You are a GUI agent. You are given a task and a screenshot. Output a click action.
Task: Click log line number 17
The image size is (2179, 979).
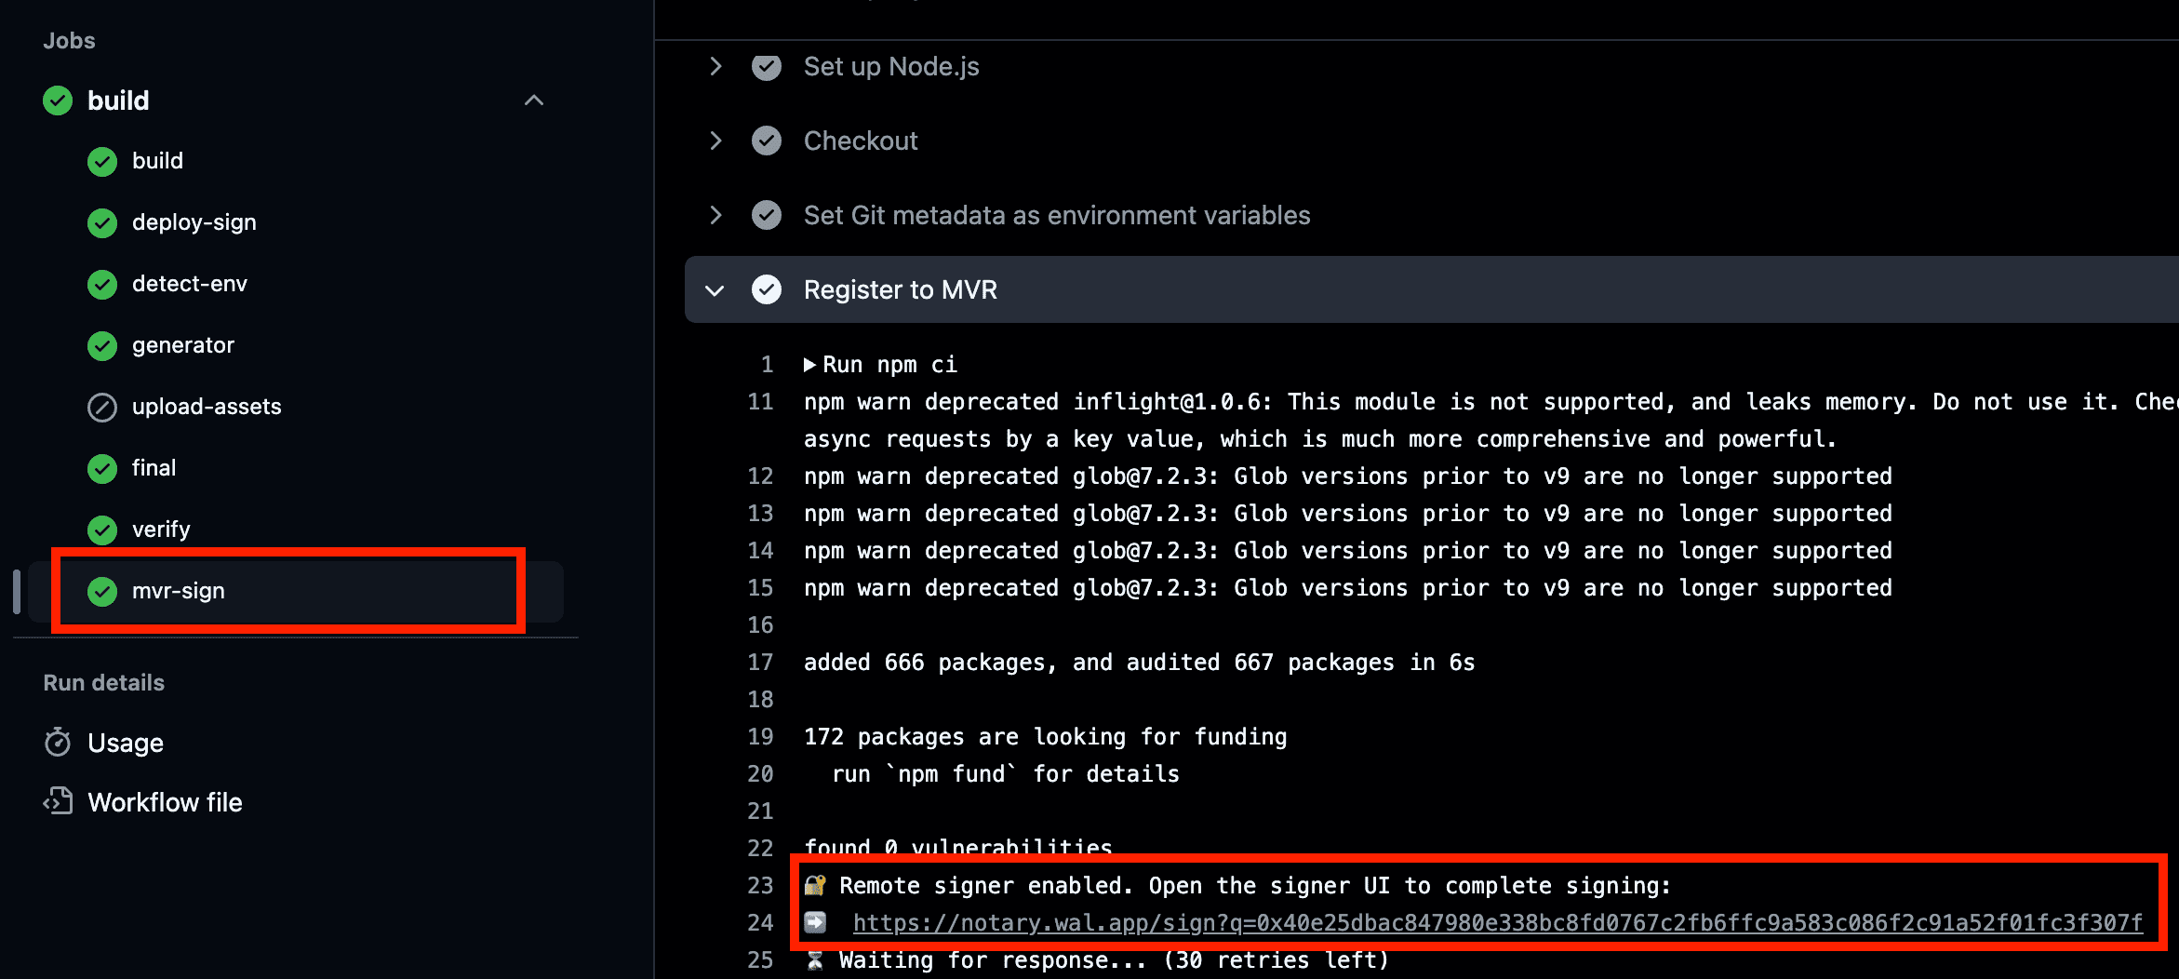760,662
